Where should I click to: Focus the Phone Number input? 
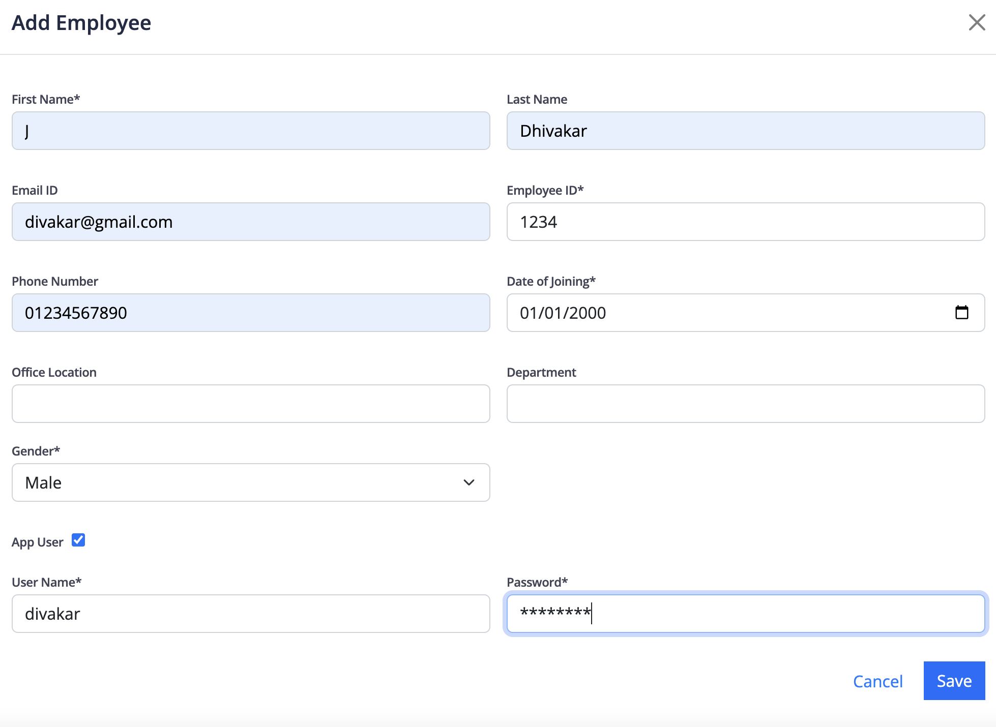tap(251, 313)
